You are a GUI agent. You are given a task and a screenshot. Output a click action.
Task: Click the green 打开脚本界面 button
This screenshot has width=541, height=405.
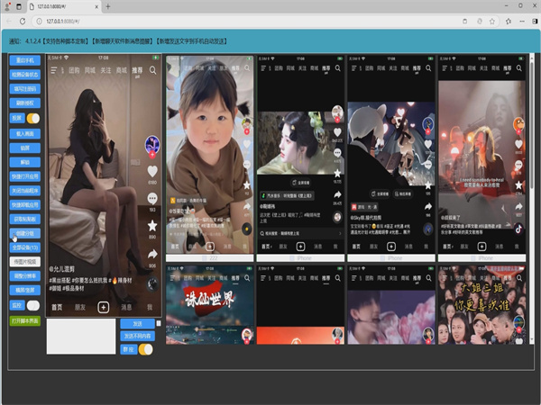25,320
